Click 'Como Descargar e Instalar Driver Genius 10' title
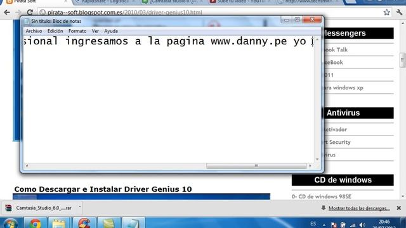406x228 pixels. click(x=103, y=189)
